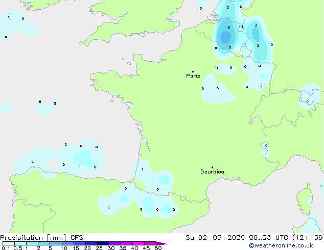
Task: Click the Paris city label
Action: click(x=193, y=76)
